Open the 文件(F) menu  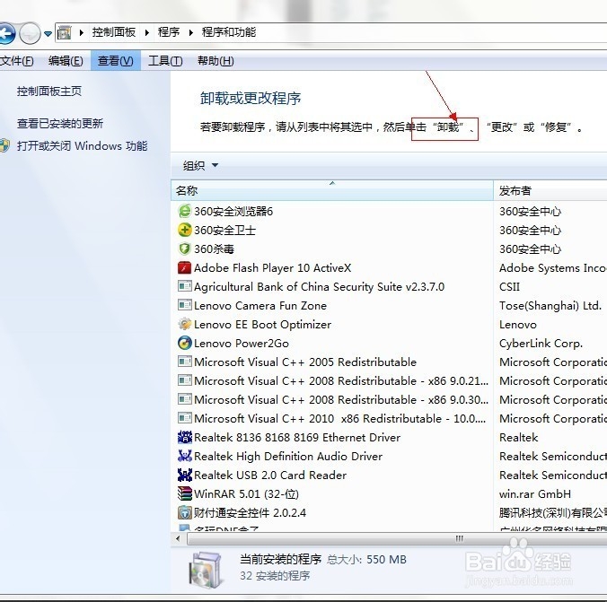click(x=17, y=61)
